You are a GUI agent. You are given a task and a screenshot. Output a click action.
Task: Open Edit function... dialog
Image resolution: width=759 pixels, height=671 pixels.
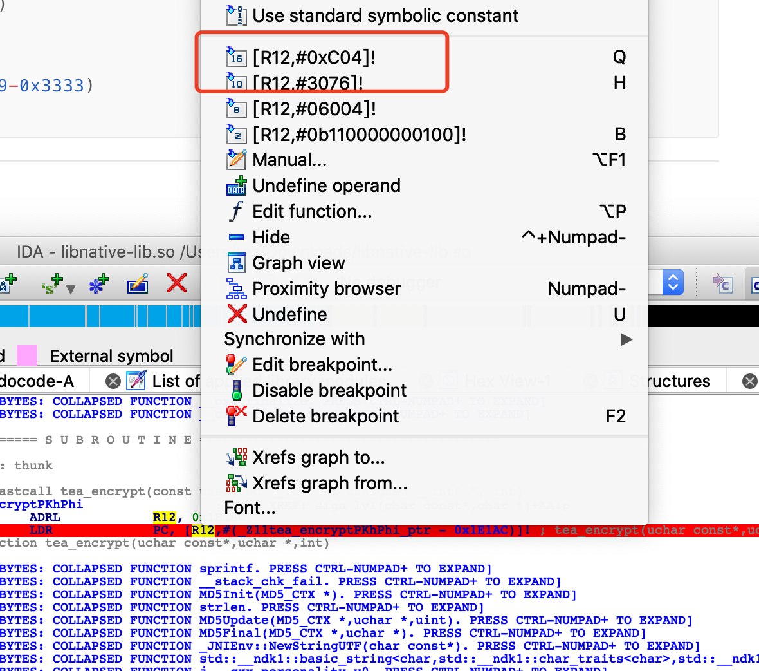[424, 211]
